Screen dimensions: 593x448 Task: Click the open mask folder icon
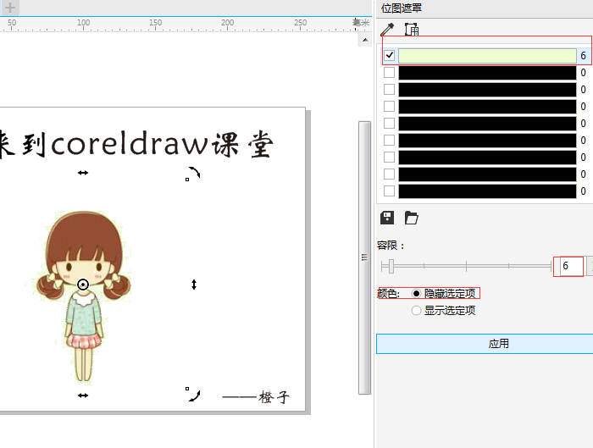(412, 218)
